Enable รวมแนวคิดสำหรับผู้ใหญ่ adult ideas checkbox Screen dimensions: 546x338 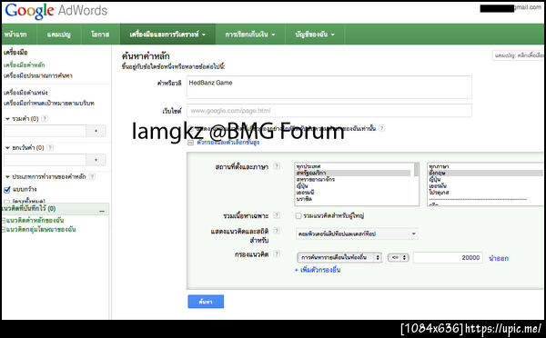298,216
